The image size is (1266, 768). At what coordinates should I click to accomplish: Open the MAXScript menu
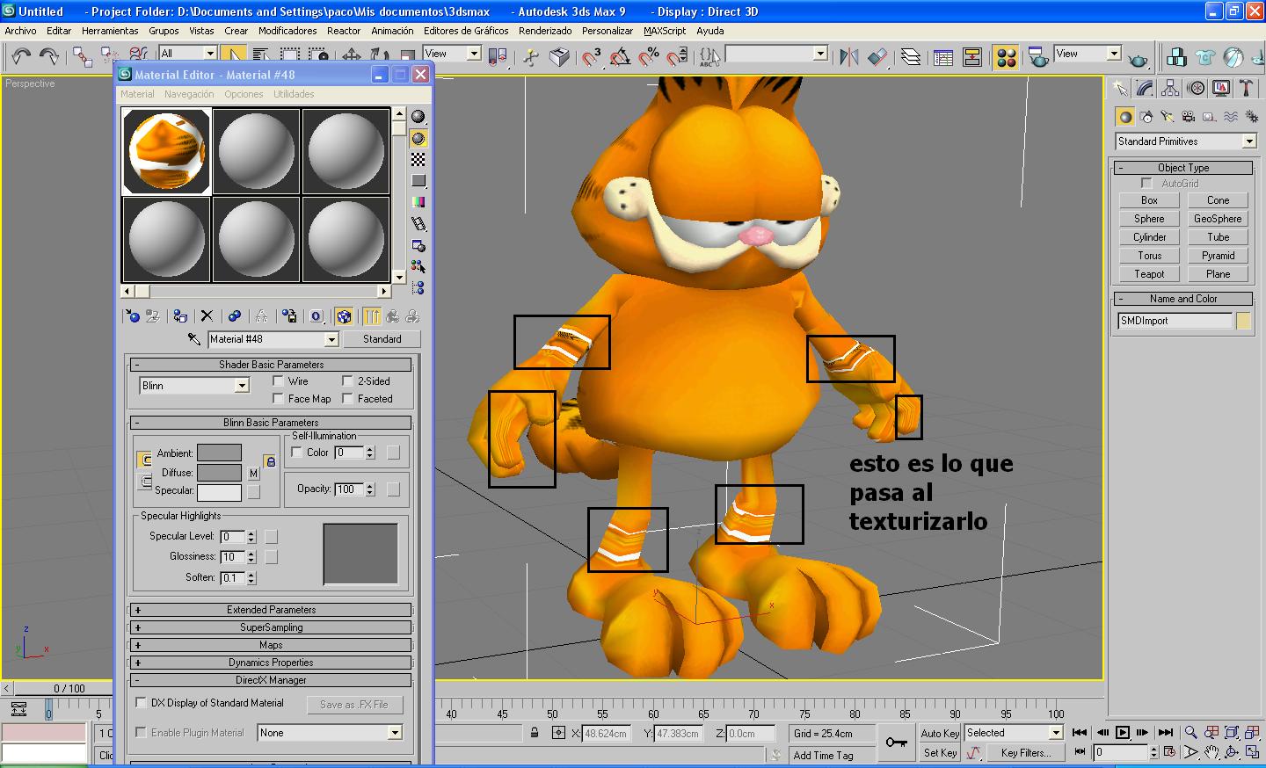[x=665, y=31]
